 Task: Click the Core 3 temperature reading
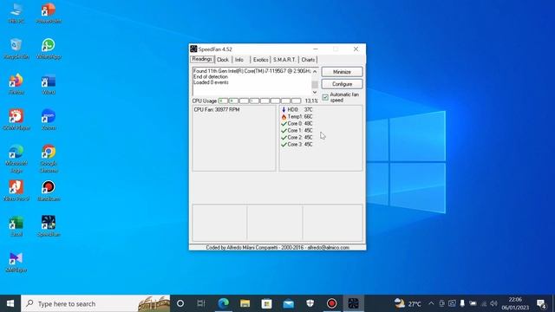[297, 145]
